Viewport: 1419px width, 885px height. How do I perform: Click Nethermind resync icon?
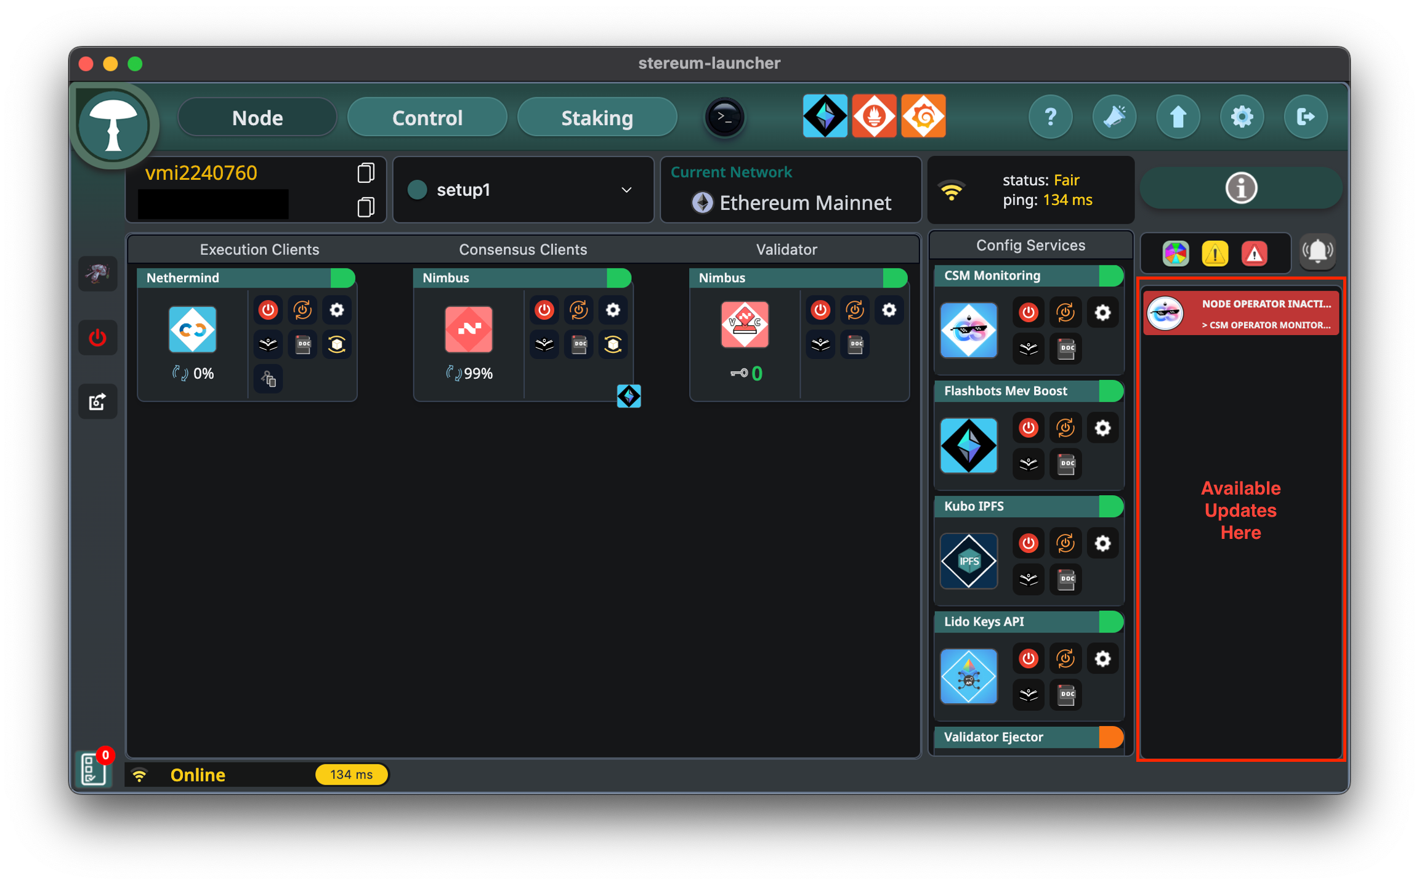[337, 344]
